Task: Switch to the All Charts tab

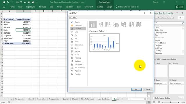Action: pyautogui.click(x=73, y=17)
